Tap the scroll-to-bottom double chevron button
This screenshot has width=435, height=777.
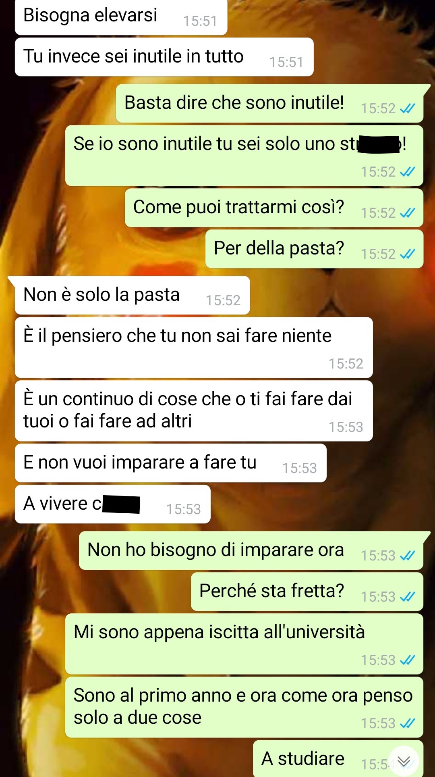[404, 760]
